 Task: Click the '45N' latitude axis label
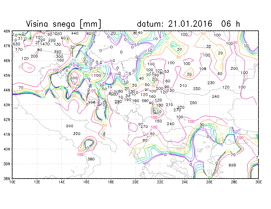pos(7,75)
